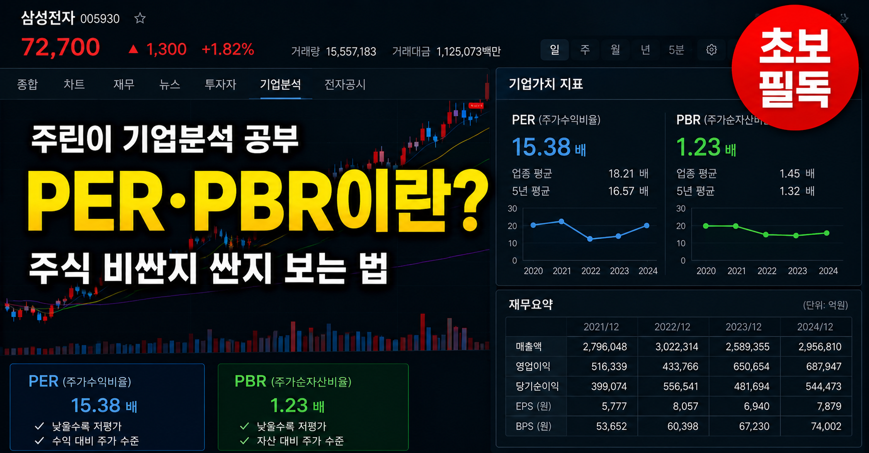
Task: Click the 2024/12 column header
Action: (x=815, y=327)
